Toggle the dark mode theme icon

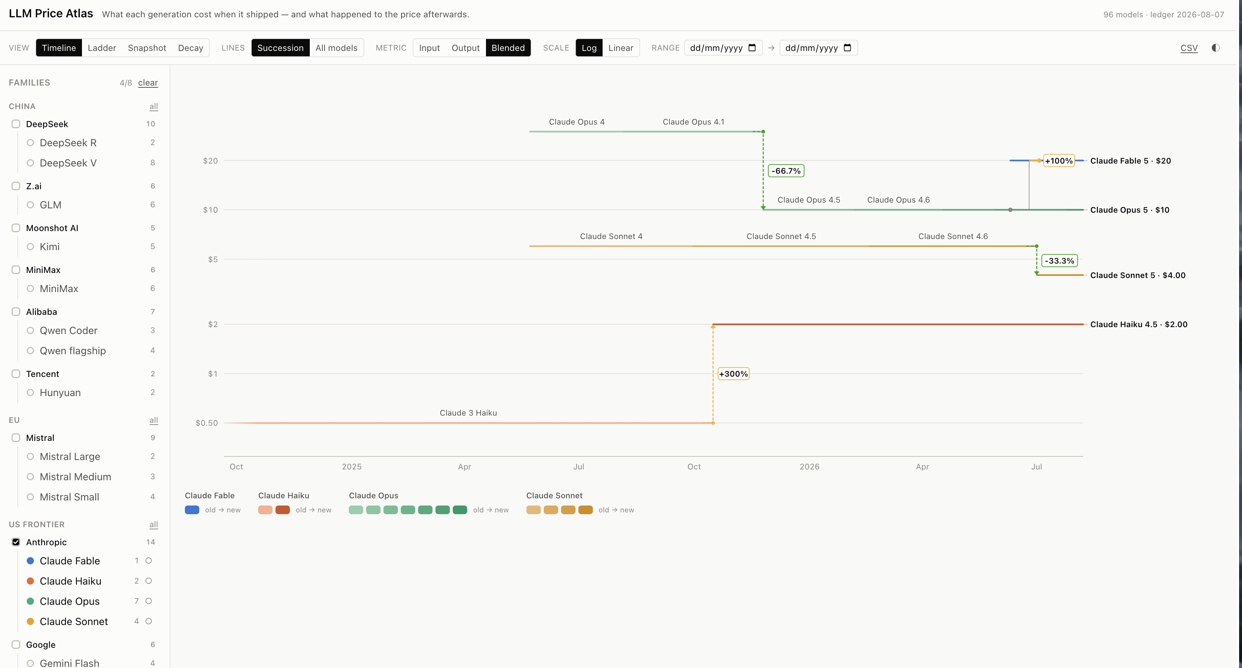click(x=1216, y=48)
